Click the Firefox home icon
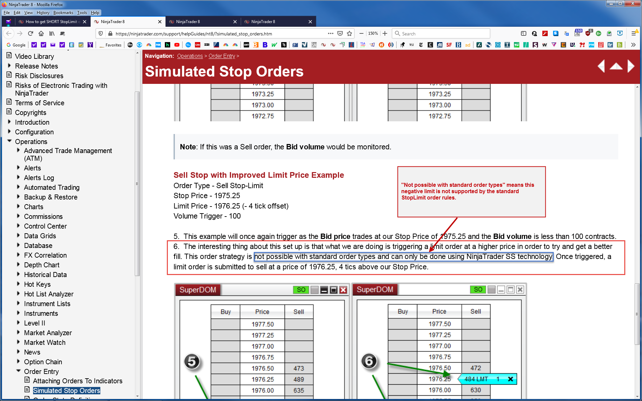This screenshot has height=401, width=642. coord(41,33)
